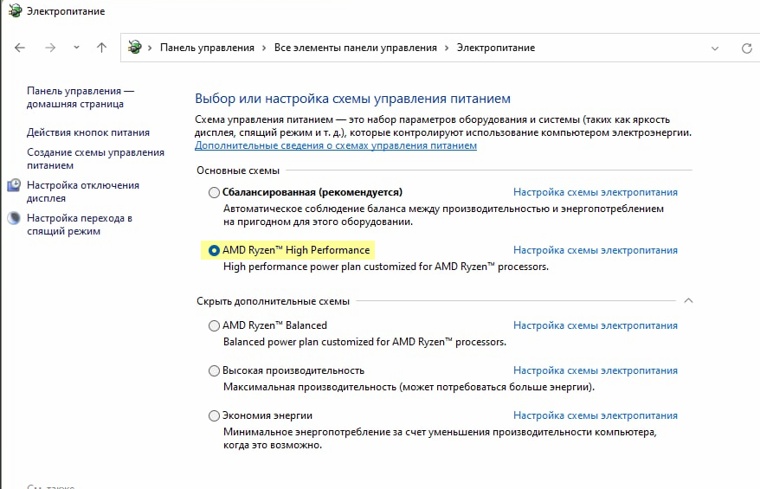Screen dimensions: 760x489
Task: Go back with the left arrow button
Action: pyautogui.click(x=19, y=48)
